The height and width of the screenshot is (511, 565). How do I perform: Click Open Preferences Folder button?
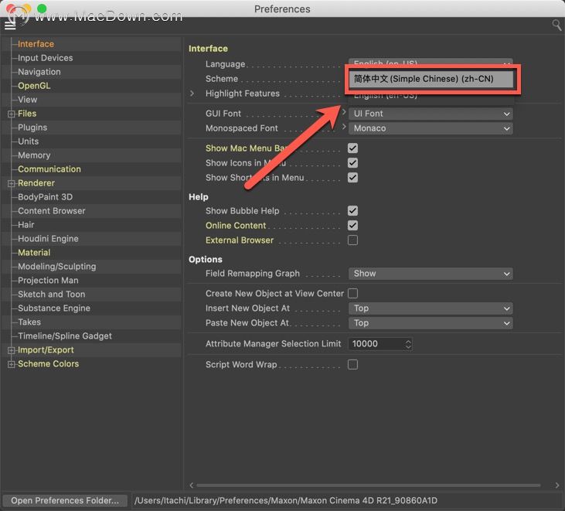click(65, 500)
